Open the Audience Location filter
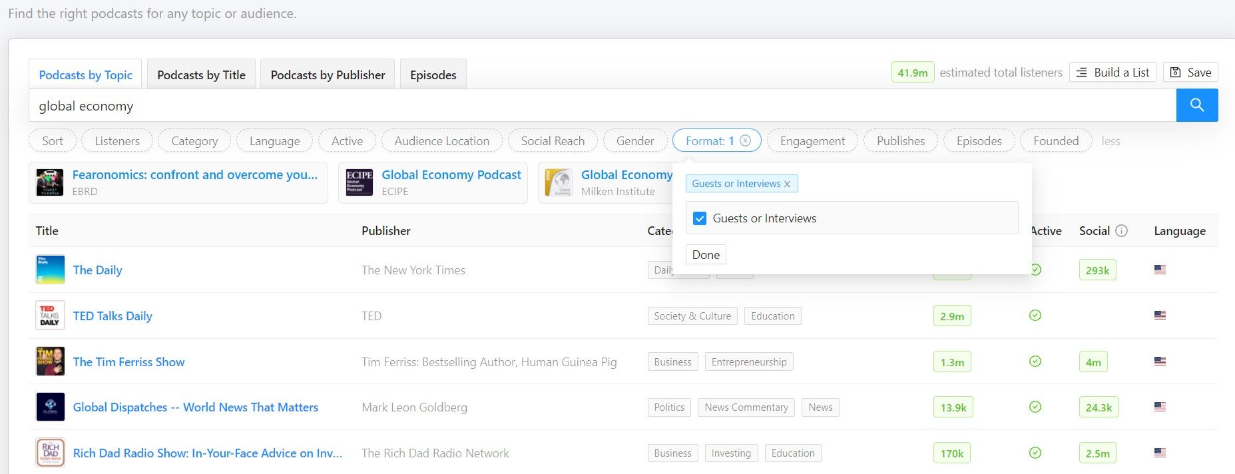Screen dimensions: 1235x474 coord(442,141)
